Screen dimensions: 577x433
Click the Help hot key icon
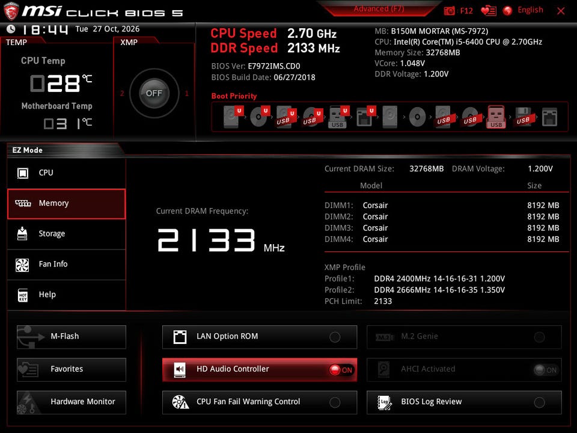point(22,295)
